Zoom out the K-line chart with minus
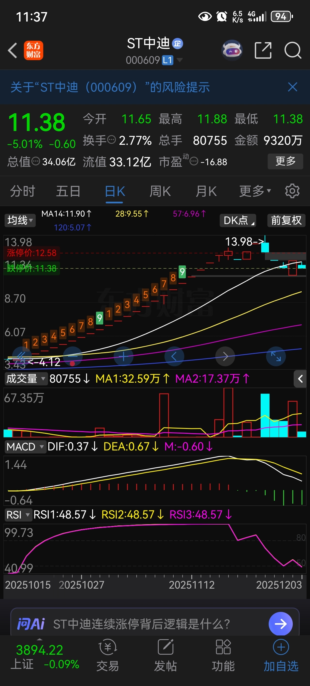This screenshot has width=310, height=686. click(73, 357)
